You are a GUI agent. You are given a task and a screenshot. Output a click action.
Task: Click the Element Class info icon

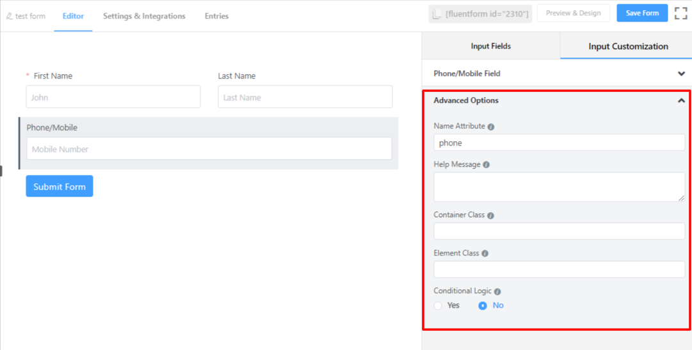485,254
